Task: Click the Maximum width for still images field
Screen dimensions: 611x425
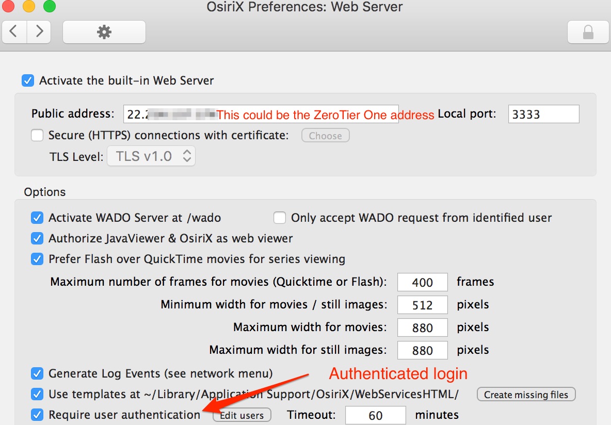Action: coord(423,350)
